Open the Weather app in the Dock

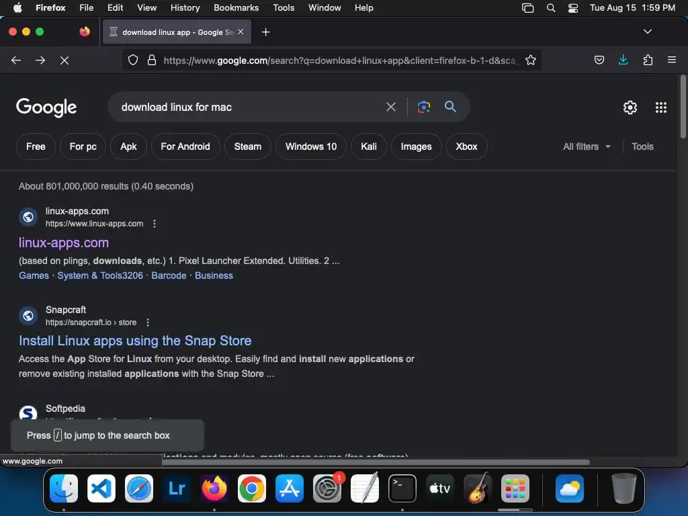point(570,488)
